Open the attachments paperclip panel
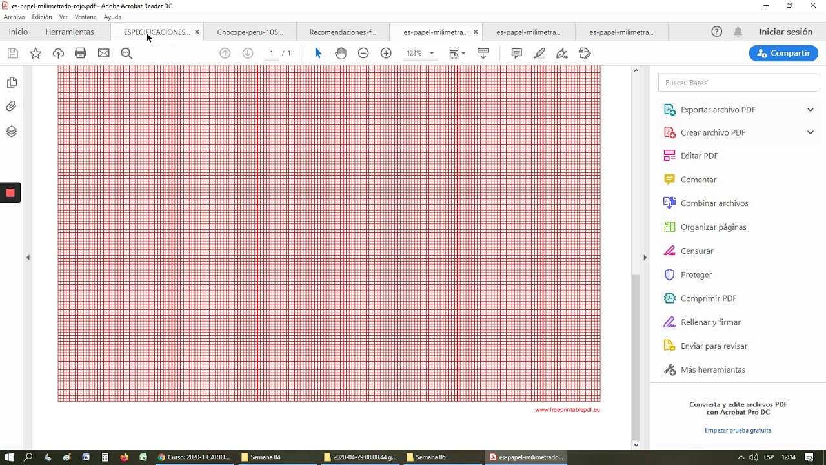The image size is (826, 465). [x=12, y=107]
